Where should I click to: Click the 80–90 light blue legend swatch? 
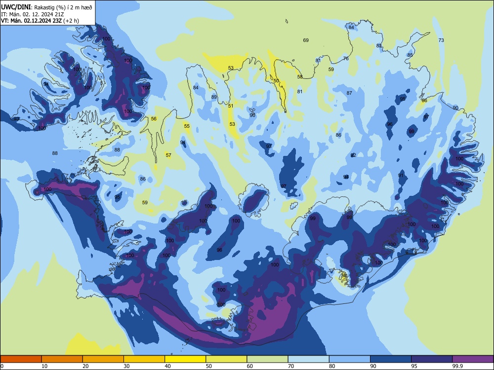point(350,359)
